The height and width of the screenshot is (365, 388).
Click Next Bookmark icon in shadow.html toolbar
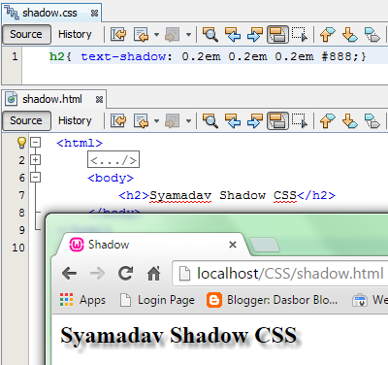point(349,120)
